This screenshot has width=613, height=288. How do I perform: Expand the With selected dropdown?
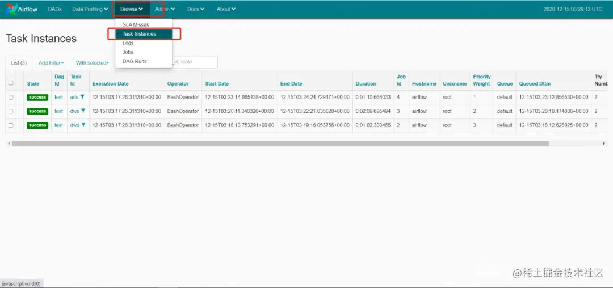tap(93, 63)
